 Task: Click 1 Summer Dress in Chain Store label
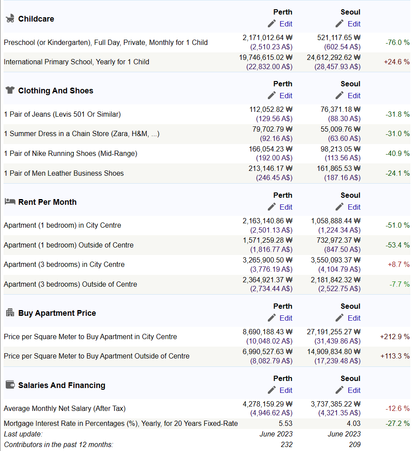(x=81, y=134)
